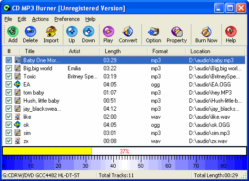Move track down with Down icon

point(89,31)
